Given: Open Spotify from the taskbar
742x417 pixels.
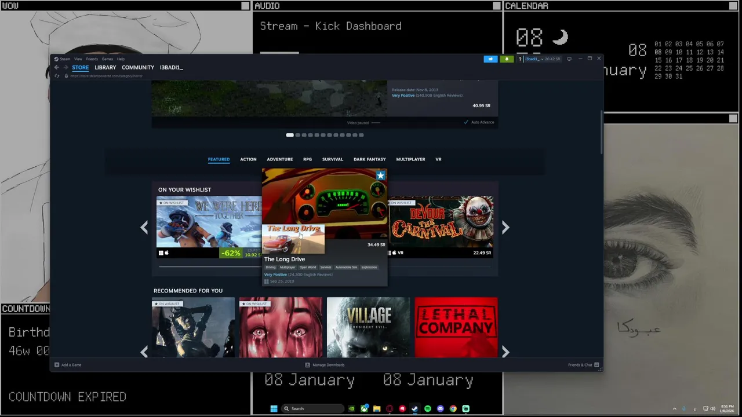Looking at the screenshot, I should click(x=428, y=408).
